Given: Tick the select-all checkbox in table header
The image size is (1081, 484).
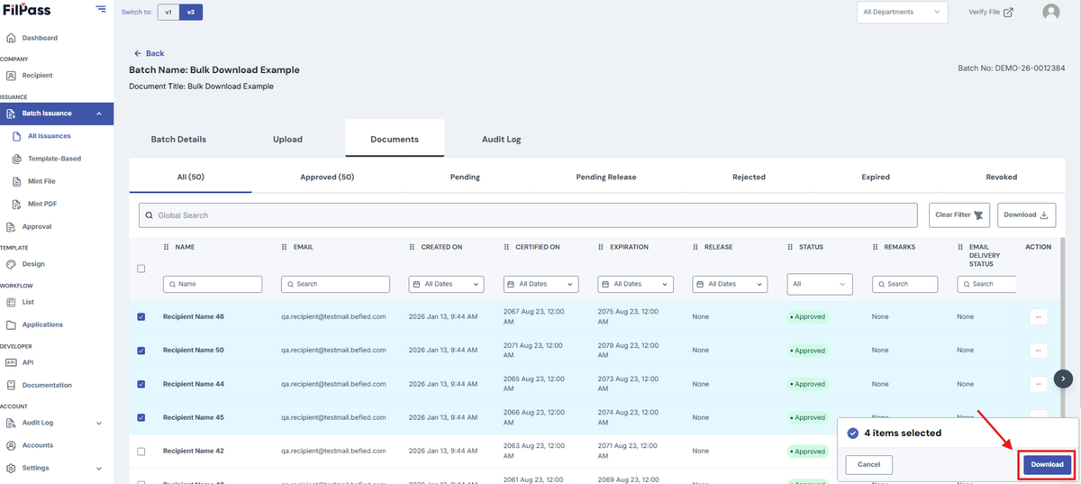Looking at the screenshot, I should 141,269.
